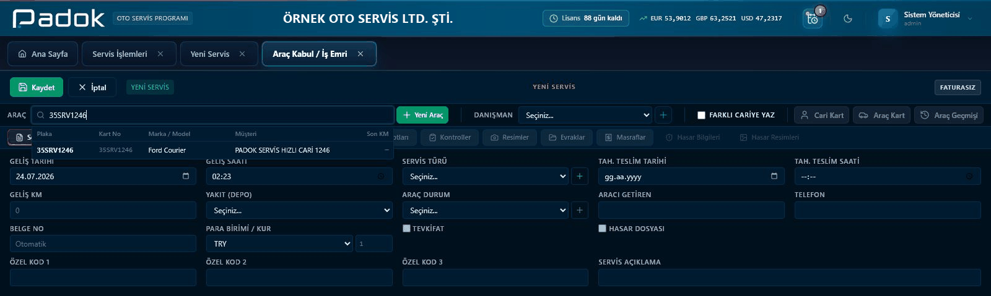991x296 pixels.
Task: Click the TELEFON input field
Action: point(888,210)
